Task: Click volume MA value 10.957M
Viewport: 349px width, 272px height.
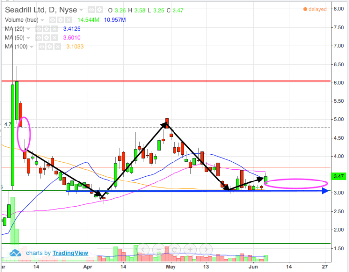Action: click(115, 20)
